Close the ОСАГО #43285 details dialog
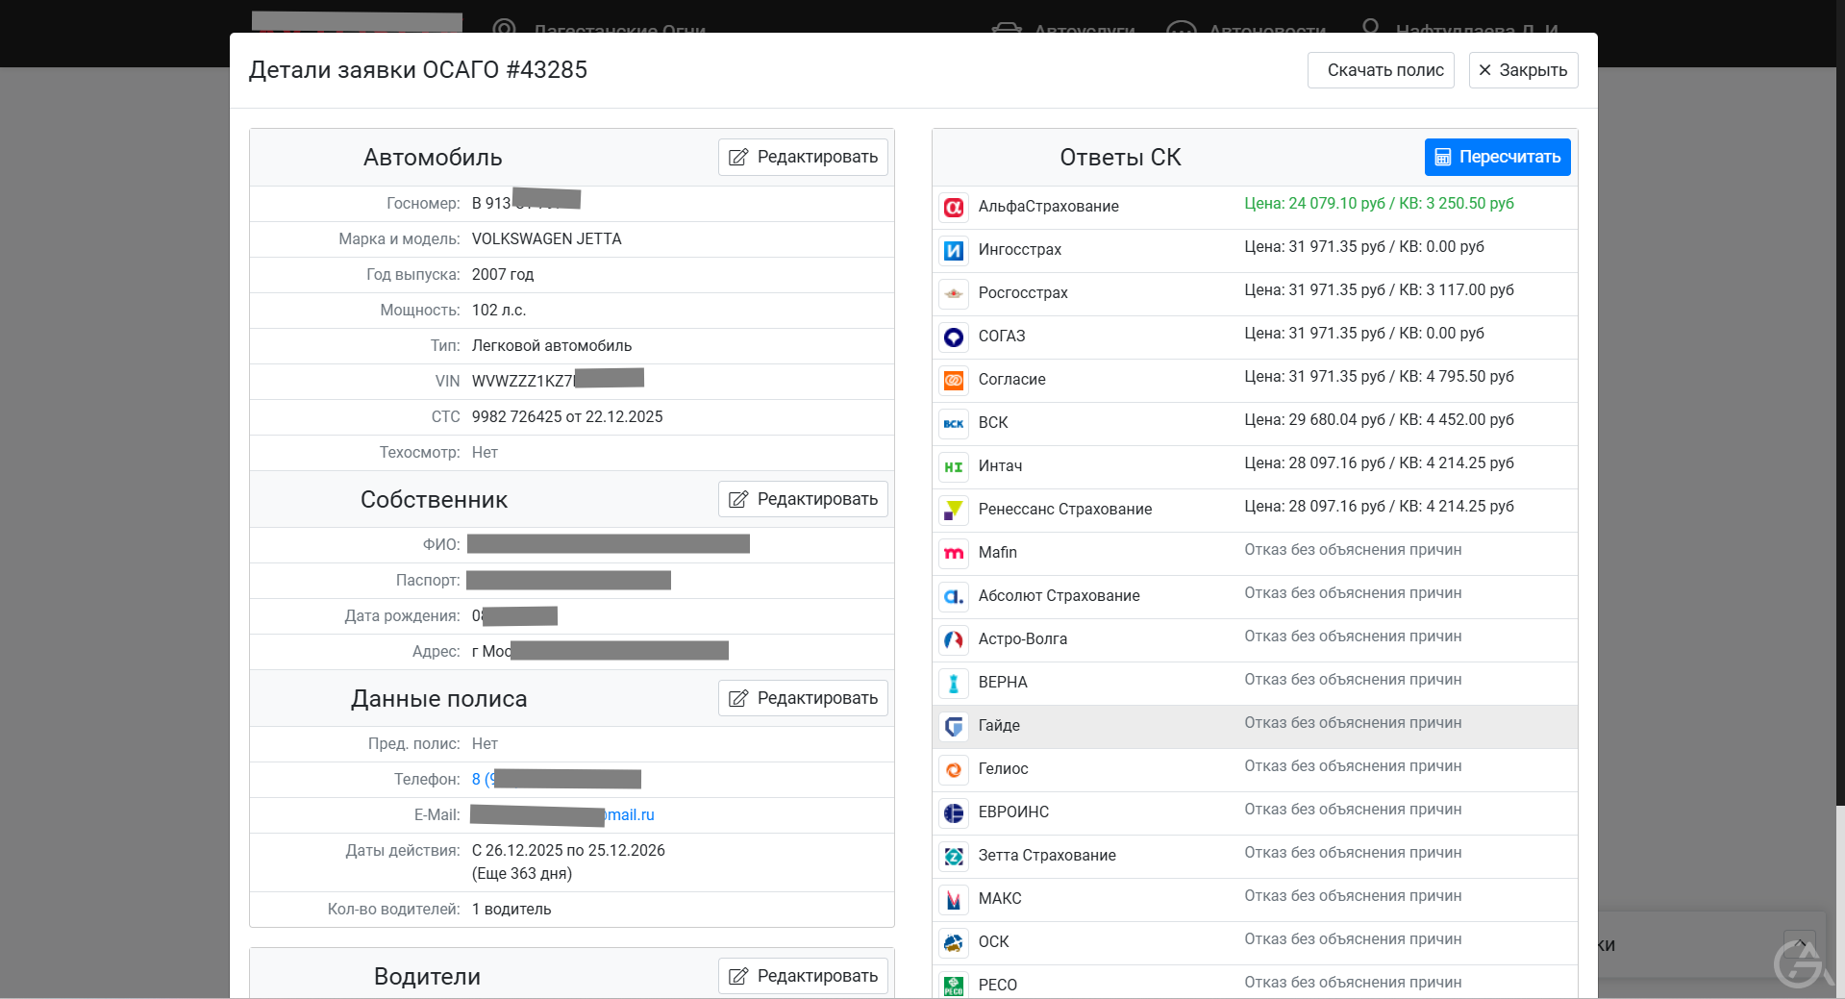Image resolution: width=1845 pixels, height=999 pixels. [x=1523, y=69]
